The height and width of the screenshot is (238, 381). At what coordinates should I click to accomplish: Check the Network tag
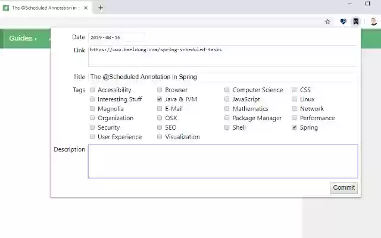point(294,108)
